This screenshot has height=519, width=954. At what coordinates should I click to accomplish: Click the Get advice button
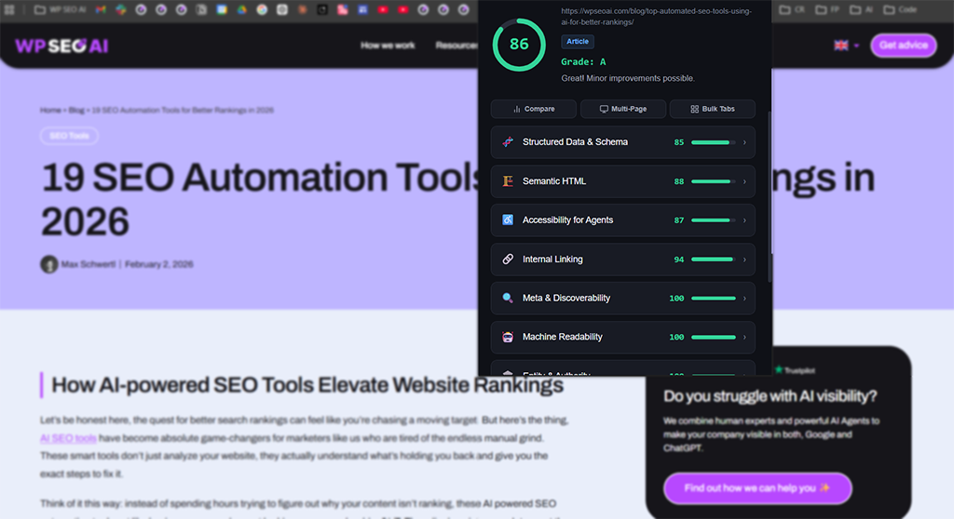click(903, 46)
